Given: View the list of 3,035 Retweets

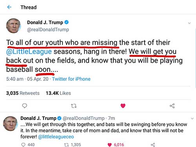Looking at the screenshot, I should [23, 93].
